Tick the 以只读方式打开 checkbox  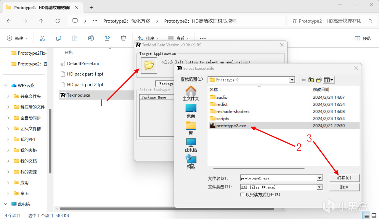[242, 194]
